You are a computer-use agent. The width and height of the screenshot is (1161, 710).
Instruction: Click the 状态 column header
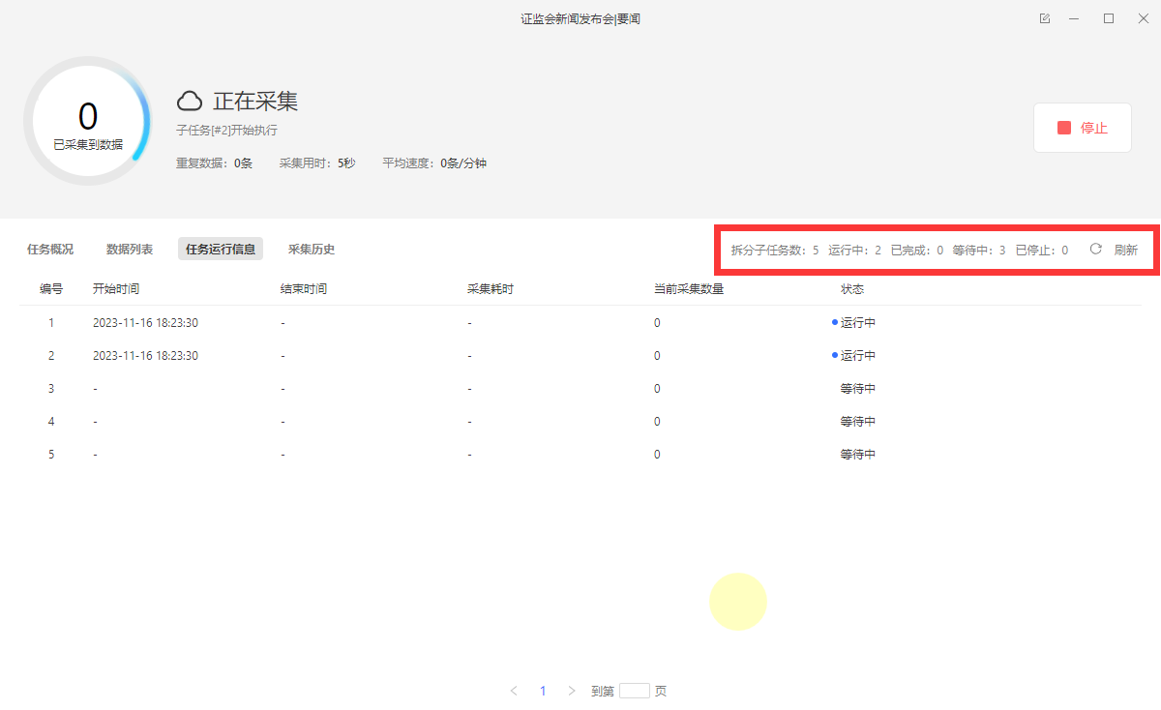[x=852, y=288]
